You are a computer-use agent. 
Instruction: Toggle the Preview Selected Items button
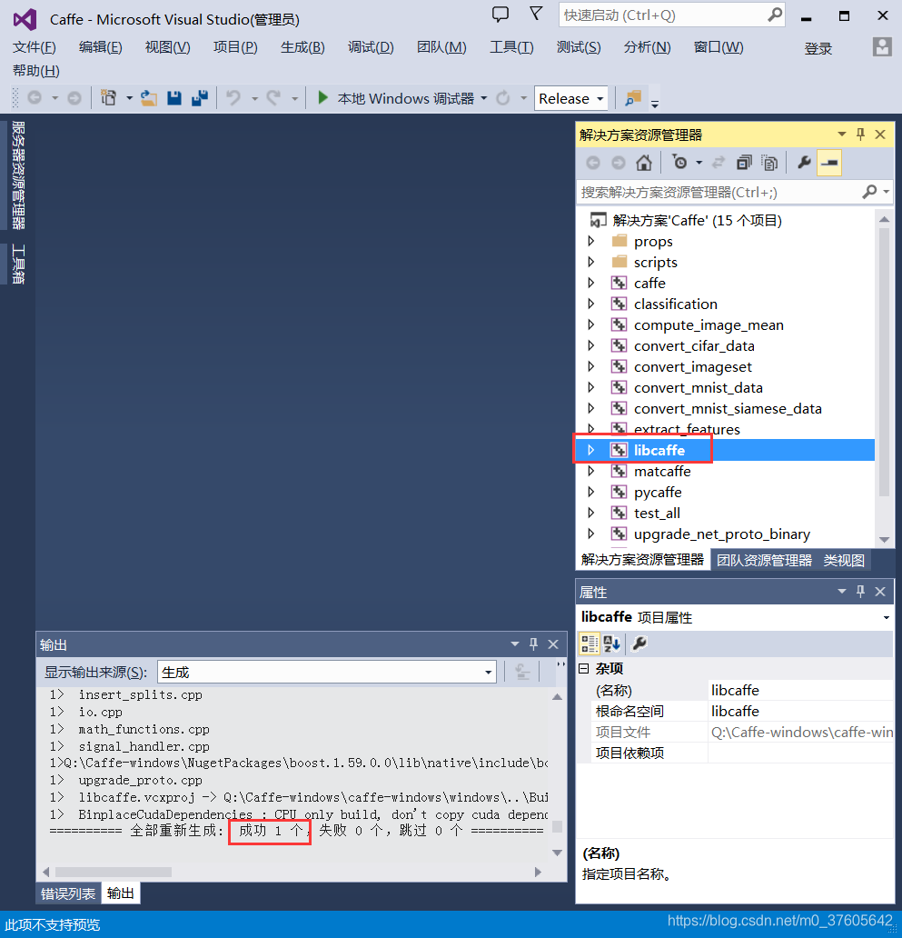(x=829, y=163)
